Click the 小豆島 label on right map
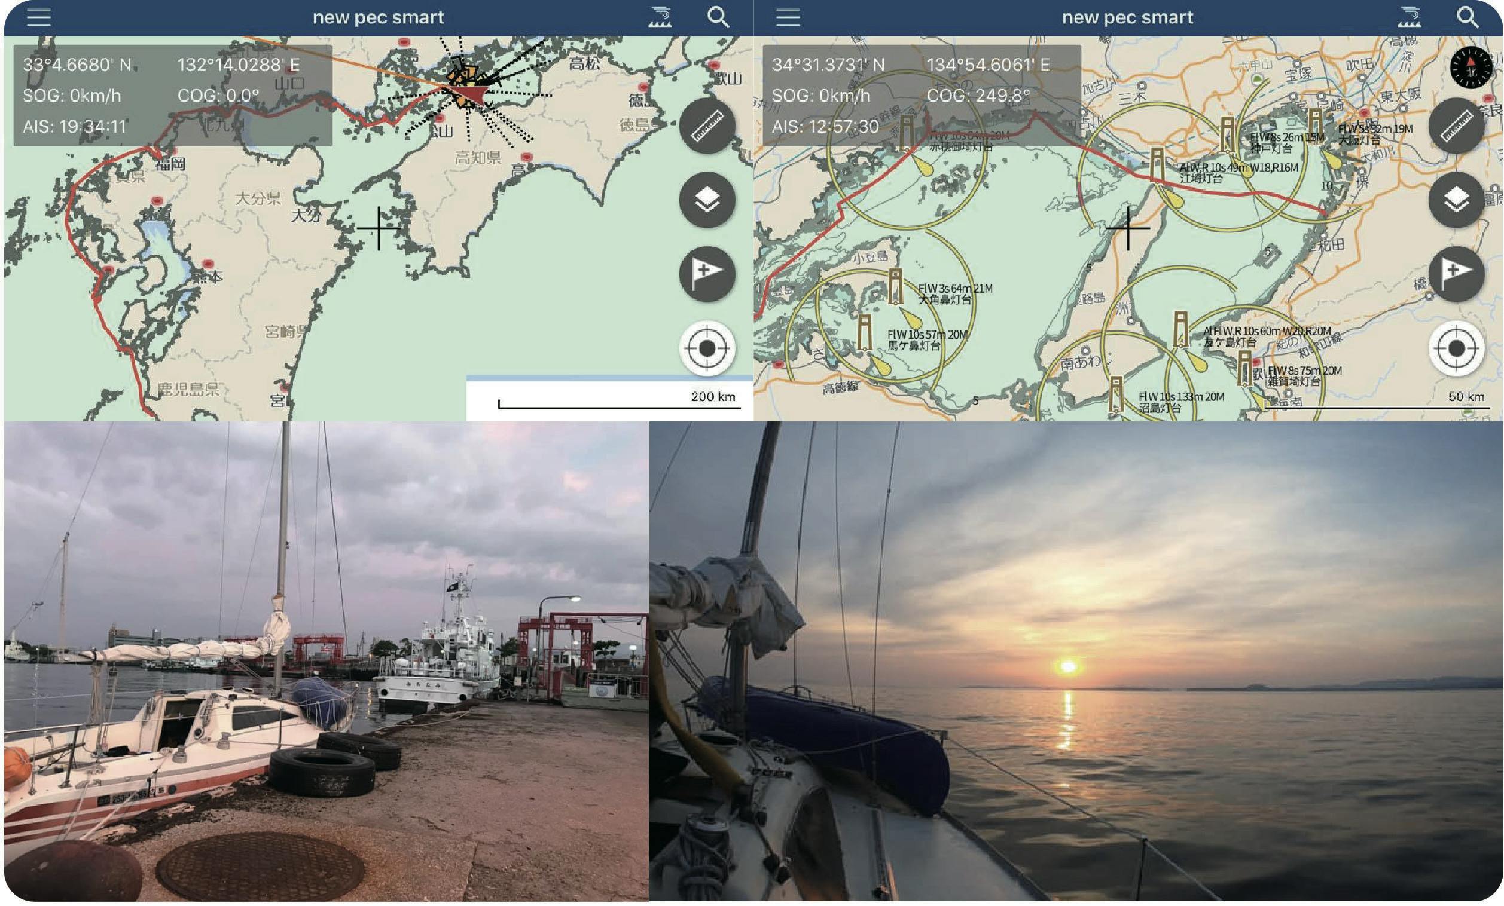Viewport: 1504px width, 906px height. tap(870, 257)
